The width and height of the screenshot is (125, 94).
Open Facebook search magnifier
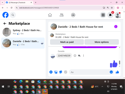[x=13, y=15]
